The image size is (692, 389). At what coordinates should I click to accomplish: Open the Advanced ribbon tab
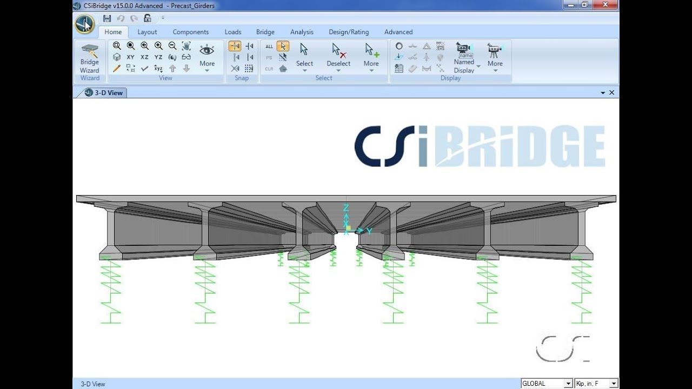click(x=398, y=32)
